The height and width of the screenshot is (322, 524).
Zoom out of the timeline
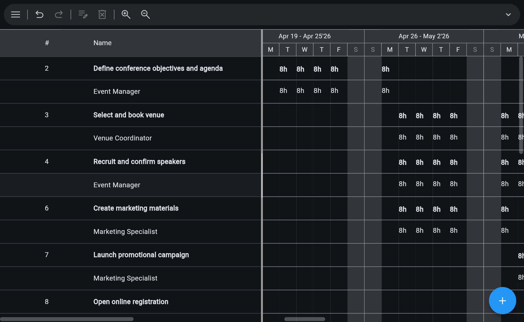(145, 15)
